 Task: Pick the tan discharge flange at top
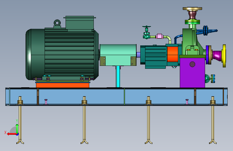192,9
